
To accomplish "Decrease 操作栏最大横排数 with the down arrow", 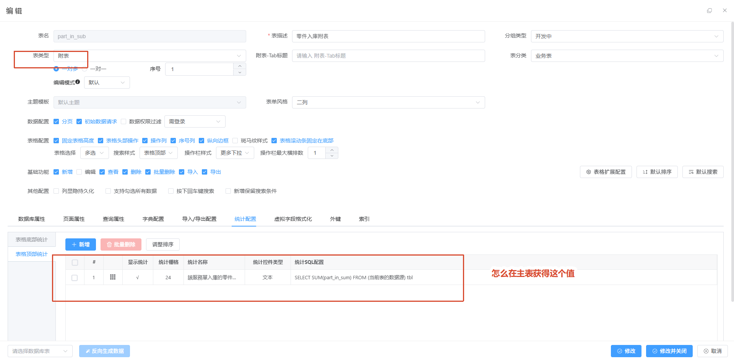I will 332,156.
